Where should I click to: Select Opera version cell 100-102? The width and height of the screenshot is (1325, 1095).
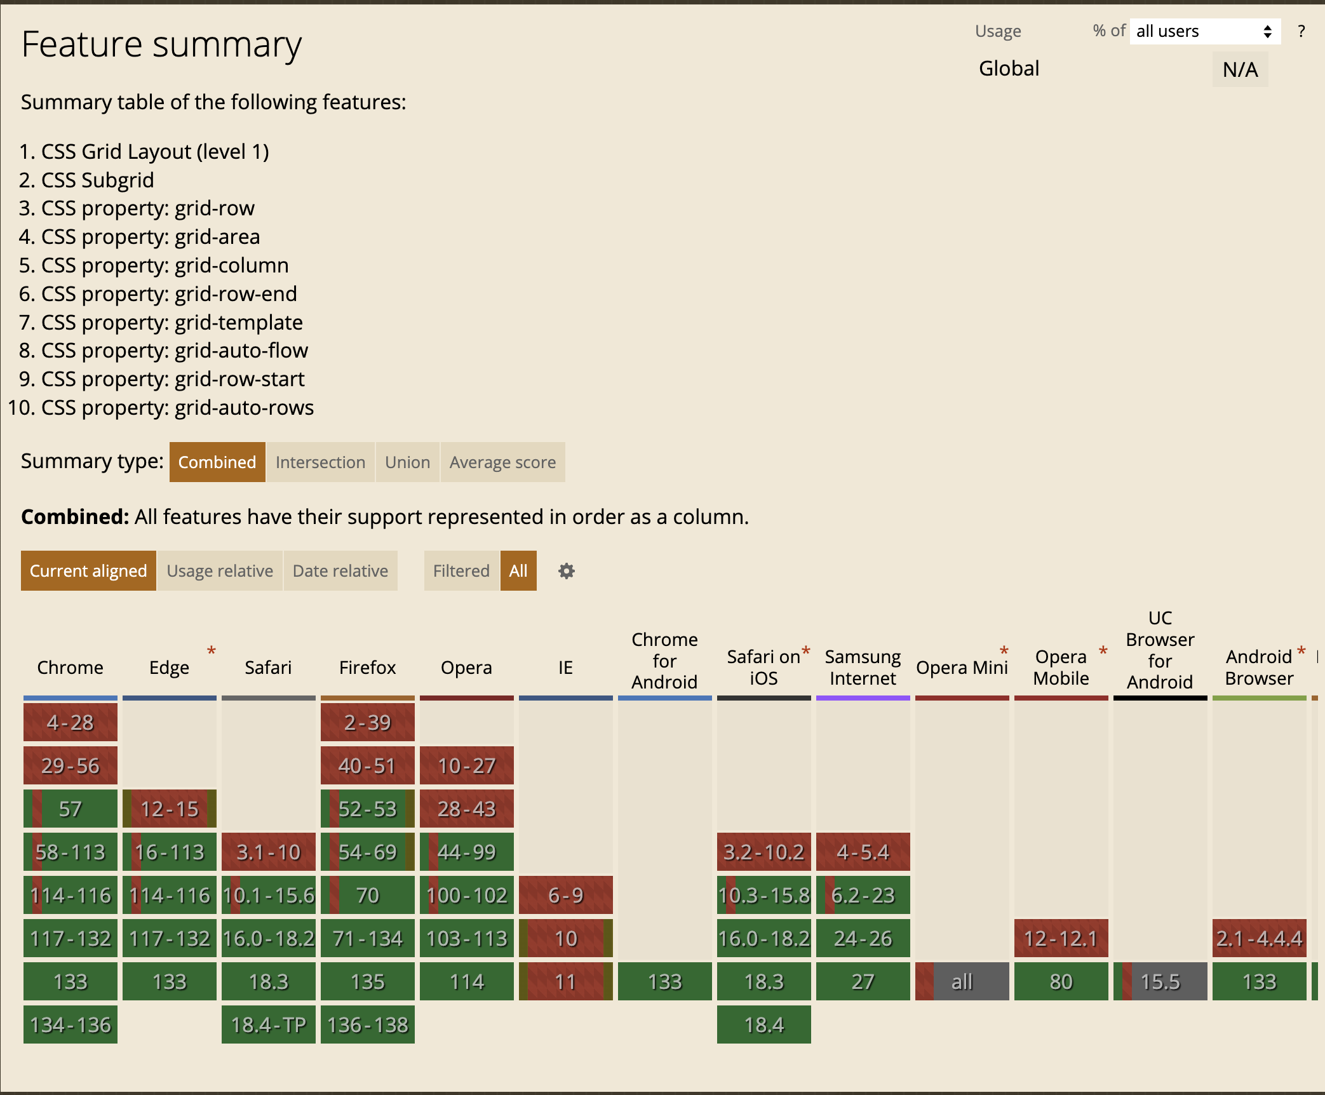click(x=467, y=895)
